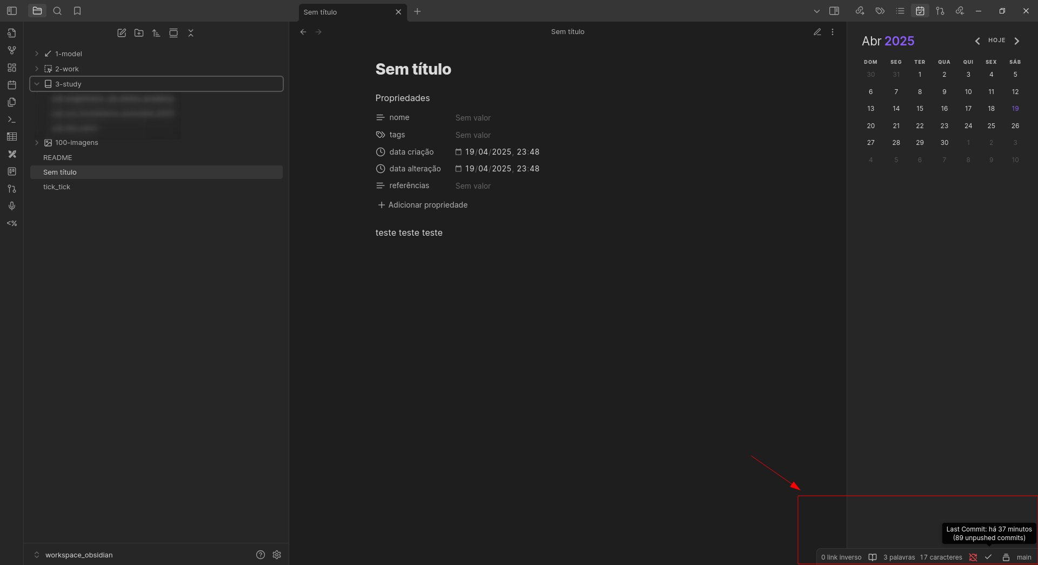Click HOJE to jump to today
The width and height of the screenshot is (1038, 565).
[x=997, y=41]
